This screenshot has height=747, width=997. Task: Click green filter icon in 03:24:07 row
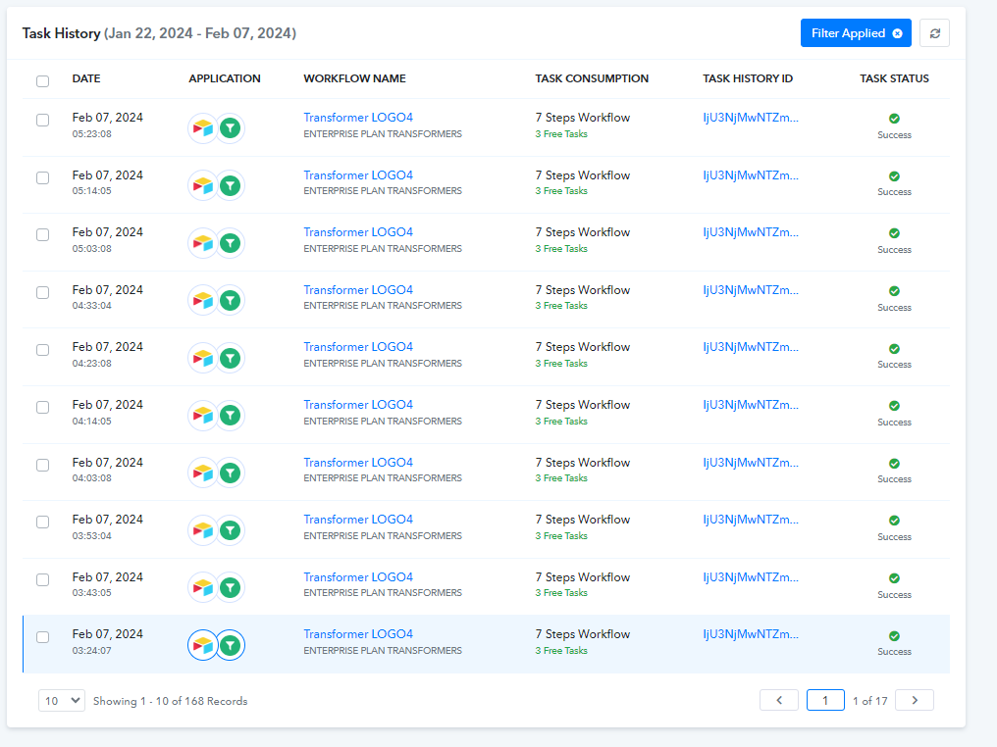(231, 645)
